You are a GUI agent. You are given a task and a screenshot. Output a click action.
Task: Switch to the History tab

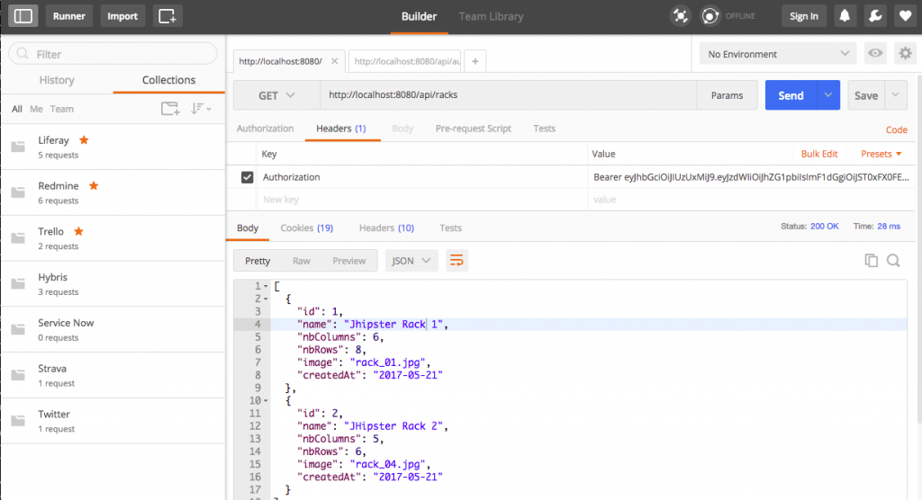[x=57, y=80]
